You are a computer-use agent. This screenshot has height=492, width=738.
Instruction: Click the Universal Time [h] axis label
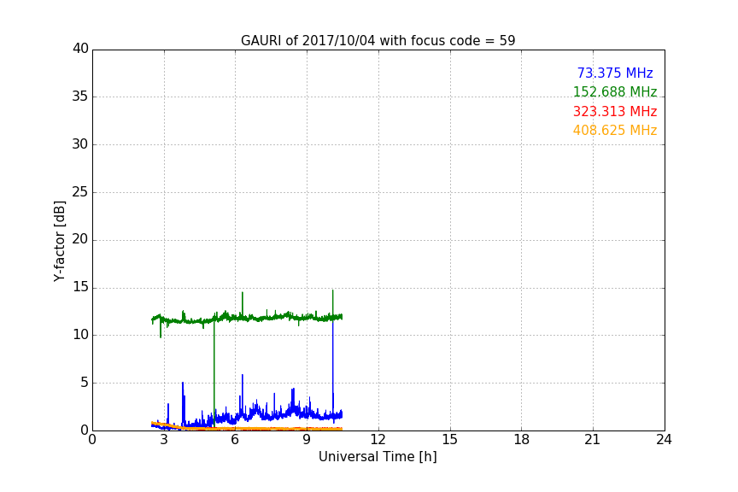pos(378,457)
